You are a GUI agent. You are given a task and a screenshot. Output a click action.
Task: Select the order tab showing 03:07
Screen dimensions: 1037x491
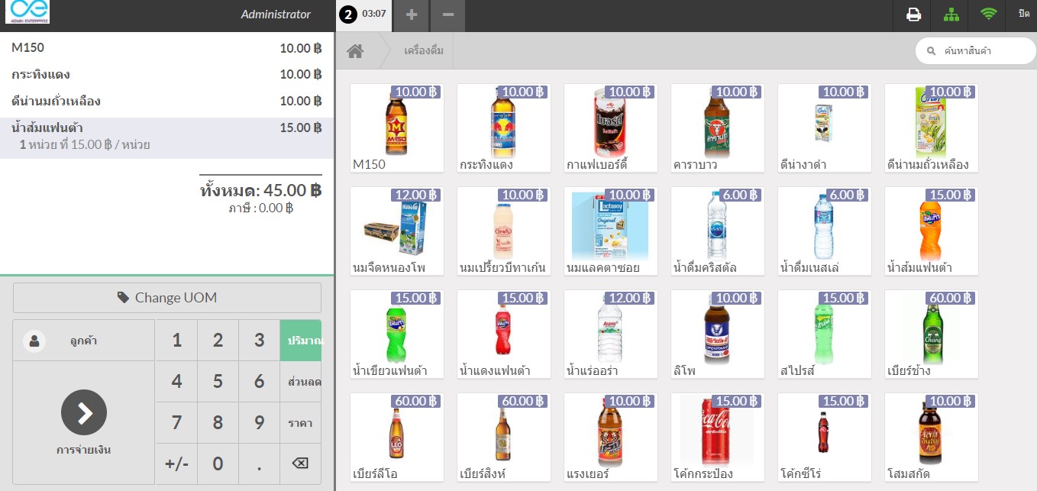pyautogui.click(x=363, y=15)
